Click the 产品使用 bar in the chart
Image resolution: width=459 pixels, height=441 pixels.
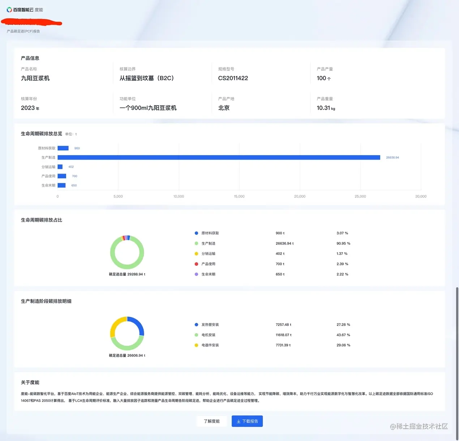pos(62,176)
